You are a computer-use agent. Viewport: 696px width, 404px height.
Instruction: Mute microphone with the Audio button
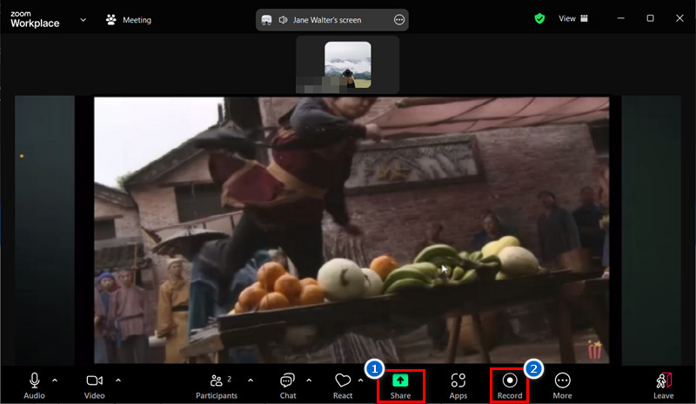(x=34, y=386)
